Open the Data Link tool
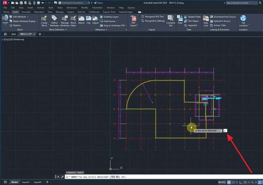The width and height of the screenshot is (263, 185). tap(206, 21)
